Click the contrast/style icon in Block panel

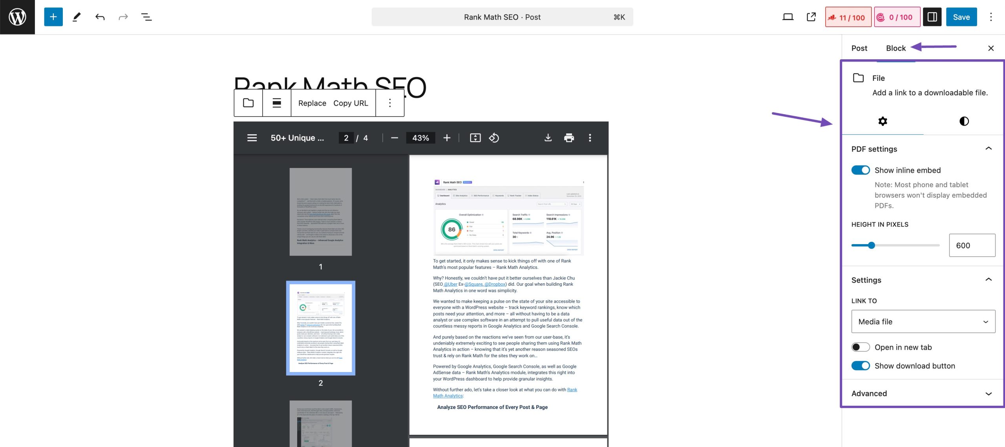click(x=961, y=122)
